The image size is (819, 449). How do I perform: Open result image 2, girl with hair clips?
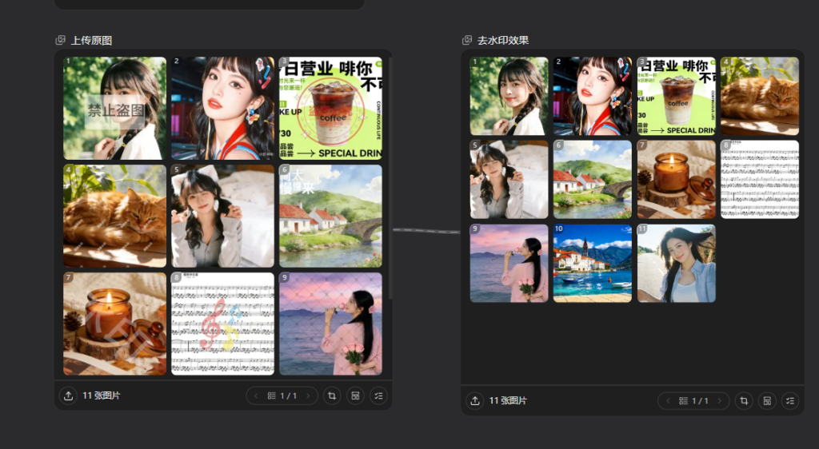tap(593, 96)
